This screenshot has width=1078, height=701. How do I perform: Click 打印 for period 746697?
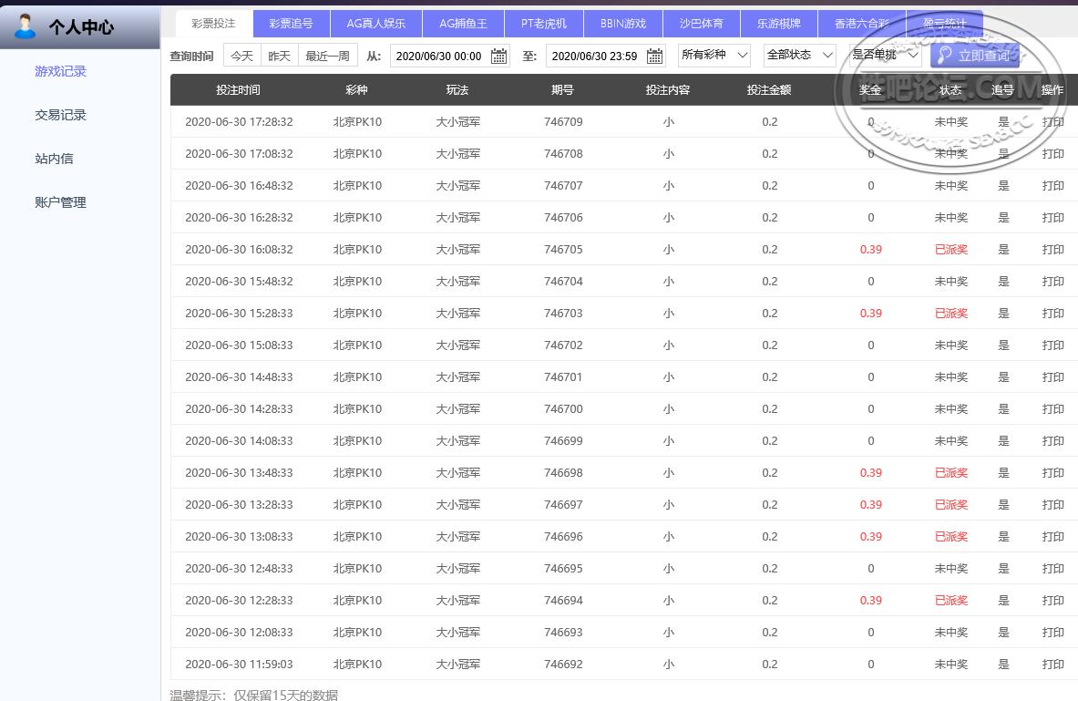1052,505
